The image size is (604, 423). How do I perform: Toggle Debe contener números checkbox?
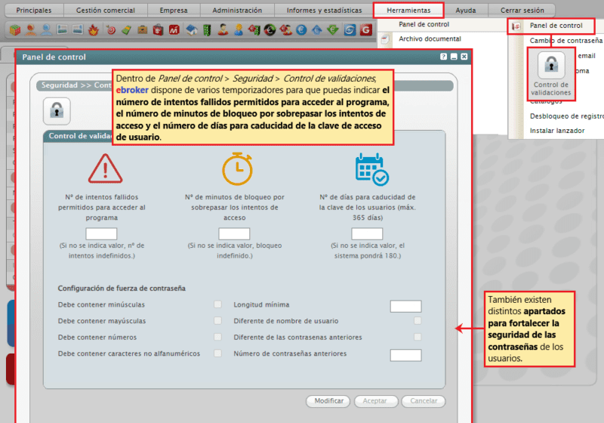(217, 337)
